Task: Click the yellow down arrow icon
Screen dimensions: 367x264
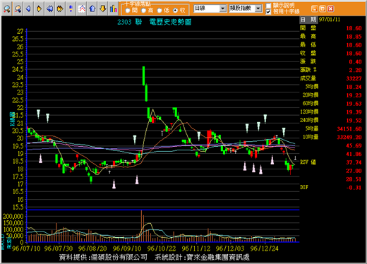Action: pos(103,9)
